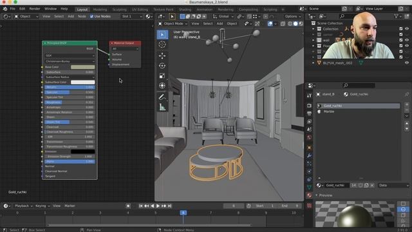Image resolution: width=412 pixels, height=232 pixels.
Task: Open the Tool properties tab icon
Action: tap(309, 95)
